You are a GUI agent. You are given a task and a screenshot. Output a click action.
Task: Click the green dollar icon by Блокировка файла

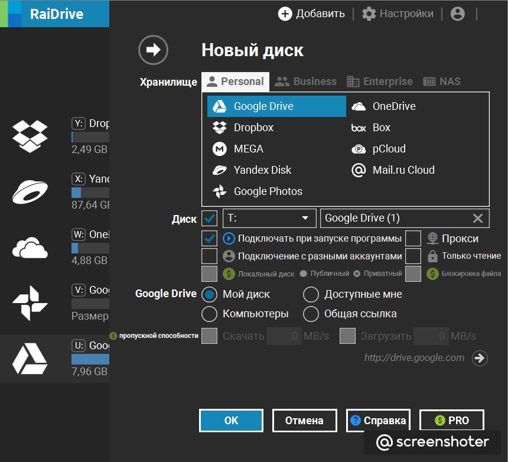pyautogui.click(x=432, y=274)
